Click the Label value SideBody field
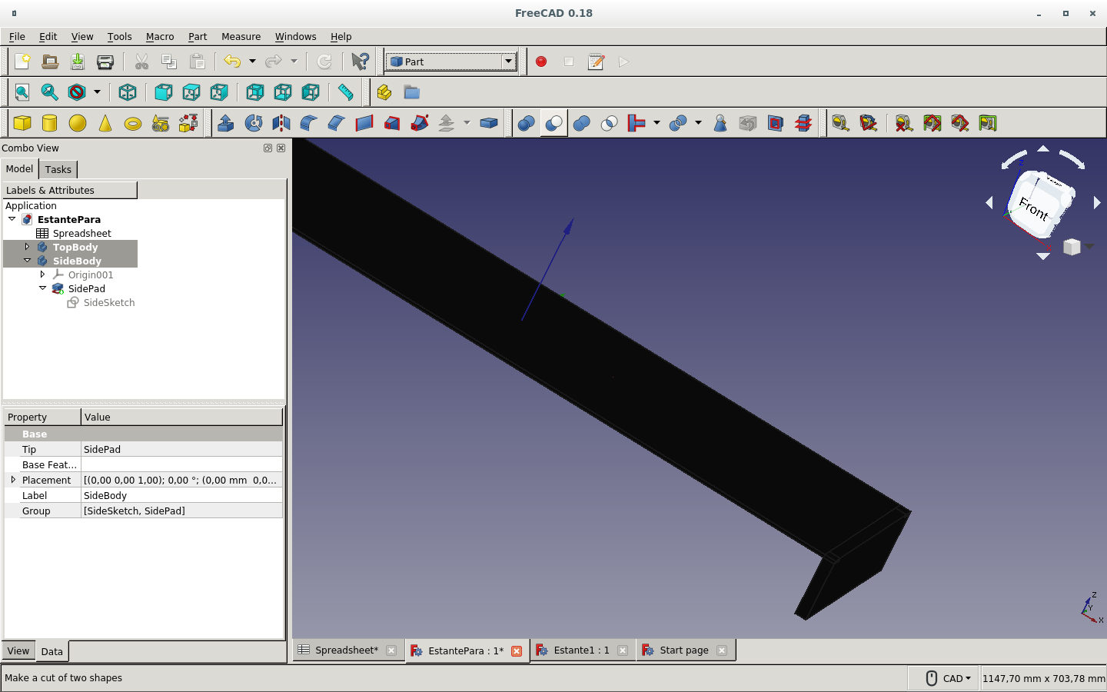The height and width of the screenshot is (692, 1107). [182, 495]
